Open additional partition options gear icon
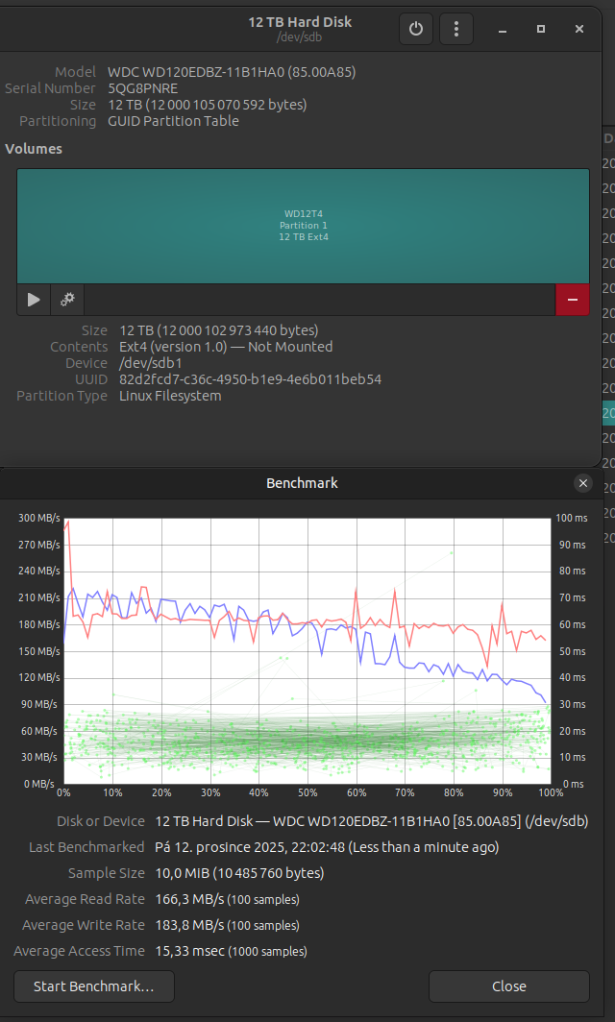Image resolution: width=615 pixels, height=1022 pixels. (x=67, y=300)
